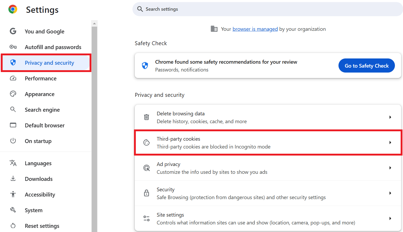
Task: Click the shield icon beside Privacy and security
Action: tap(13, 62)
